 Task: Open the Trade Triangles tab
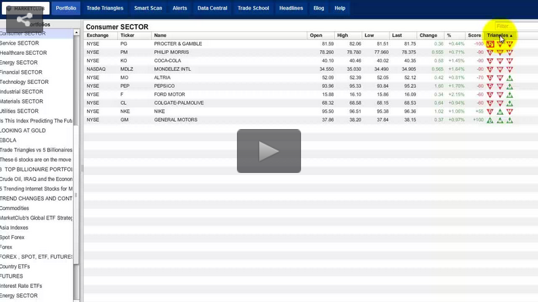coord(105,8)
